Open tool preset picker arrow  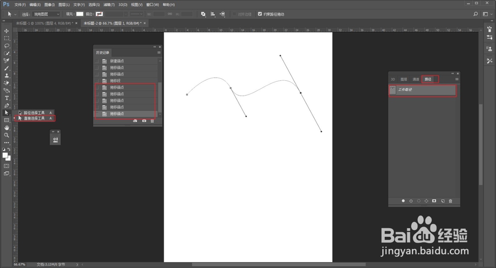point(15,14)
